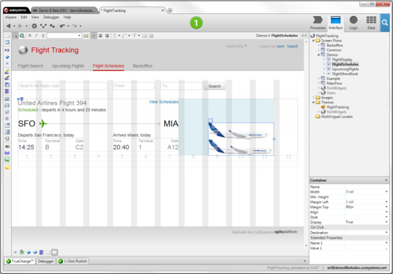The height and width of the screenshot is (274, 393).
Task: Select the yellow pencil edit widget tool
Action: [x=7, y=71]
